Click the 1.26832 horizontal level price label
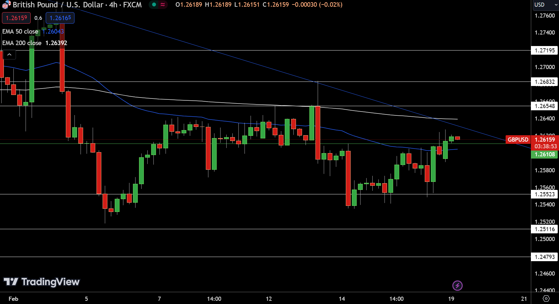 [545, 82]
